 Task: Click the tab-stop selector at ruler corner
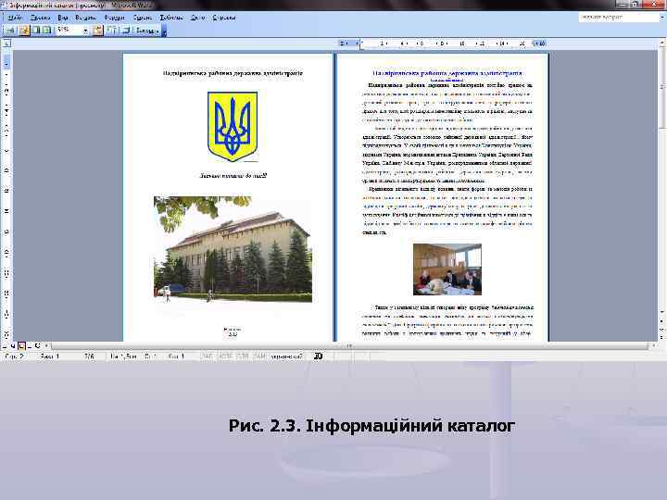pyautogui.click(x=6, y=44)
